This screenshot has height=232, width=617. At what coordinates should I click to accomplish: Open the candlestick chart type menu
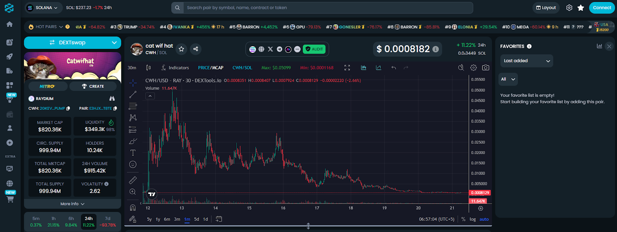click(148, 68)
